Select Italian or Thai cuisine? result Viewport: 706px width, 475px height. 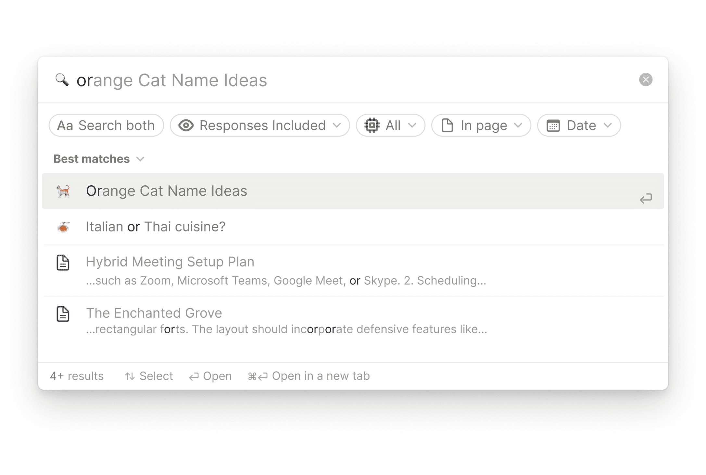156,227
